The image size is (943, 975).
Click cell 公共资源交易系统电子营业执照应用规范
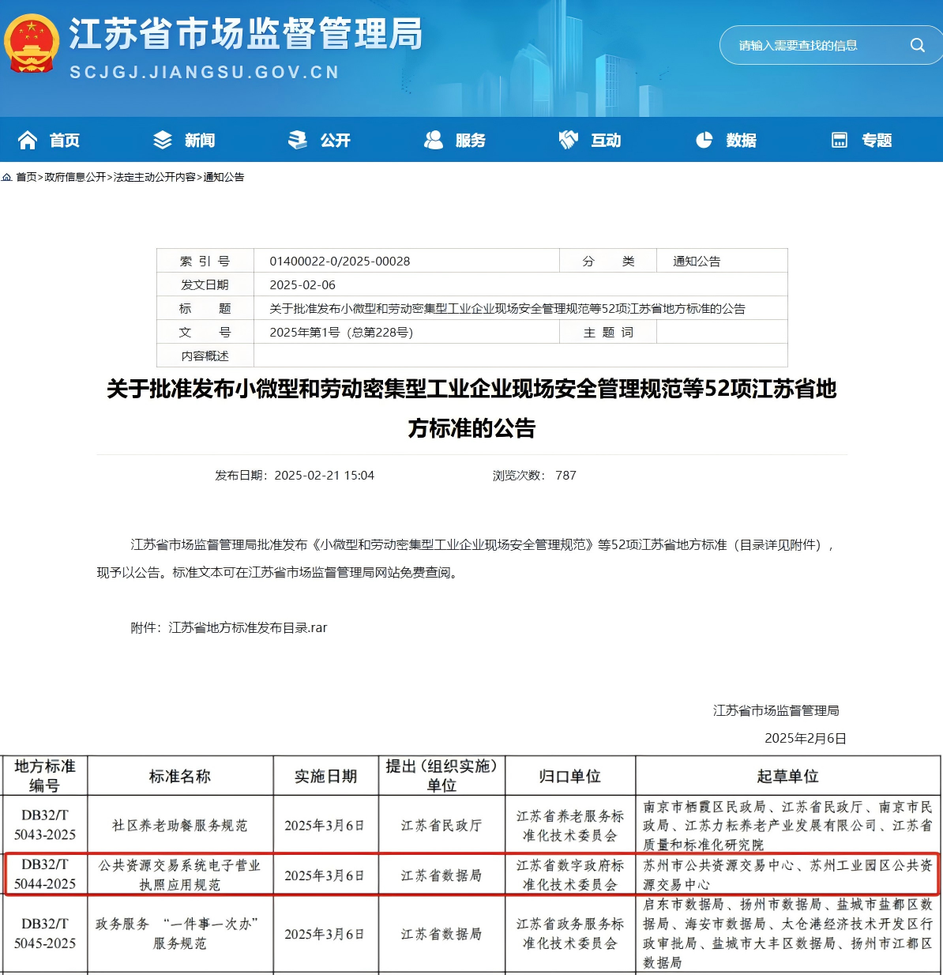click(x=180, y=875)
